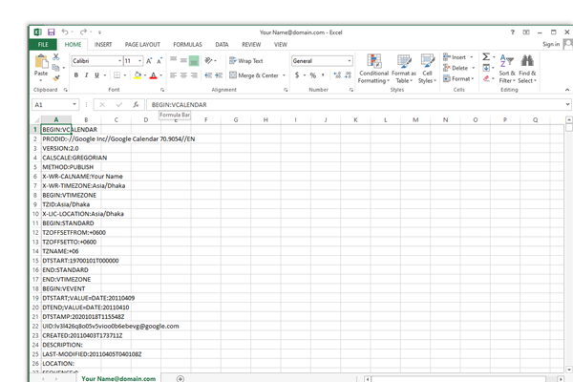
Task: Expand the Merge & Center dropdown arrow
Action: click(284, 75)
